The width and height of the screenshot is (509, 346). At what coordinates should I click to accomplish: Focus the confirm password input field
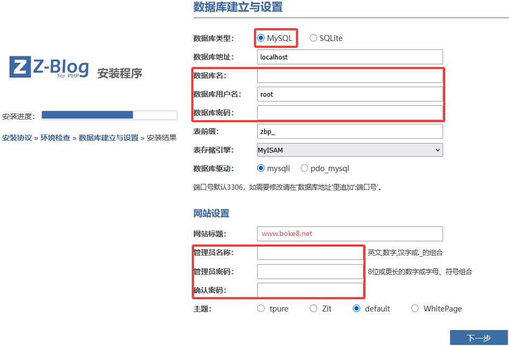pyautogui.click(x=310, y=290)
